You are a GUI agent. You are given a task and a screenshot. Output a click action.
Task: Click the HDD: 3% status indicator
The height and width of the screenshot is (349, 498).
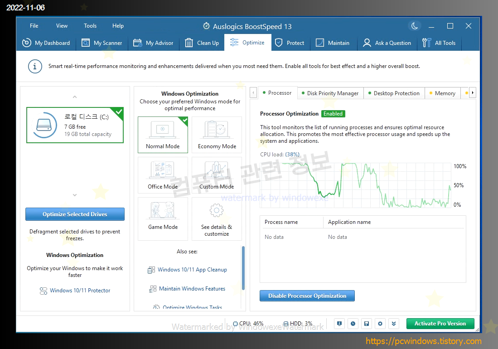point(298,324)
